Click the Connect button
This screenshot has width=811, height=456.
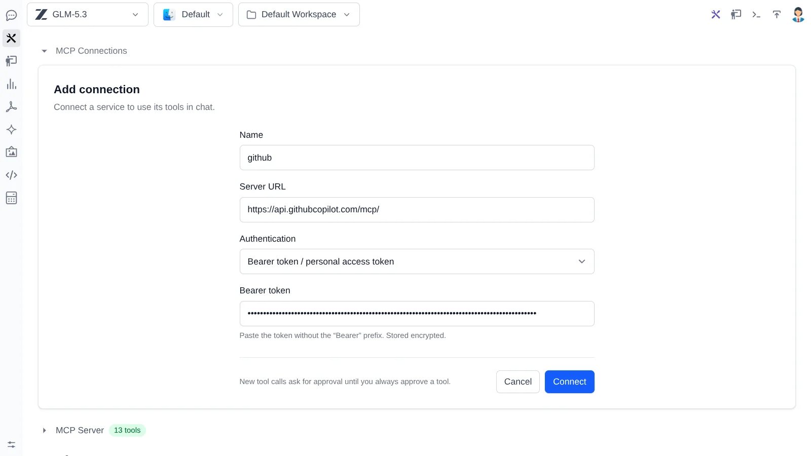tap(570, 382)
